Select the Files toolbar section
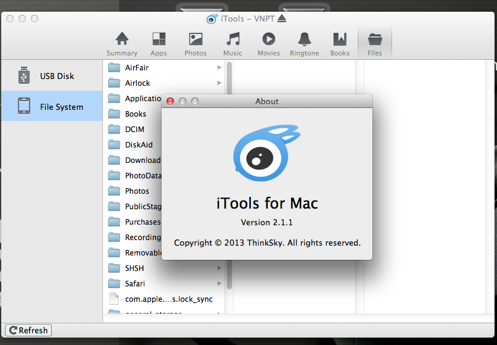The image size is (497, 345). point(375,44)
